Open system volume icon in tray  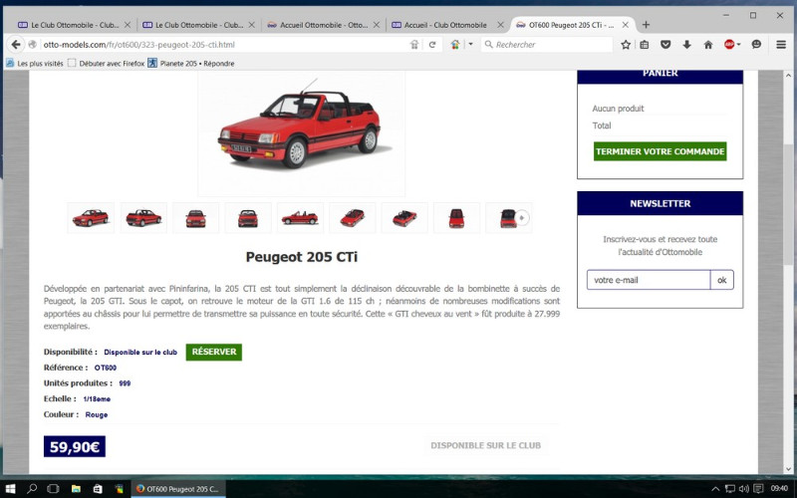click(744, 489)
